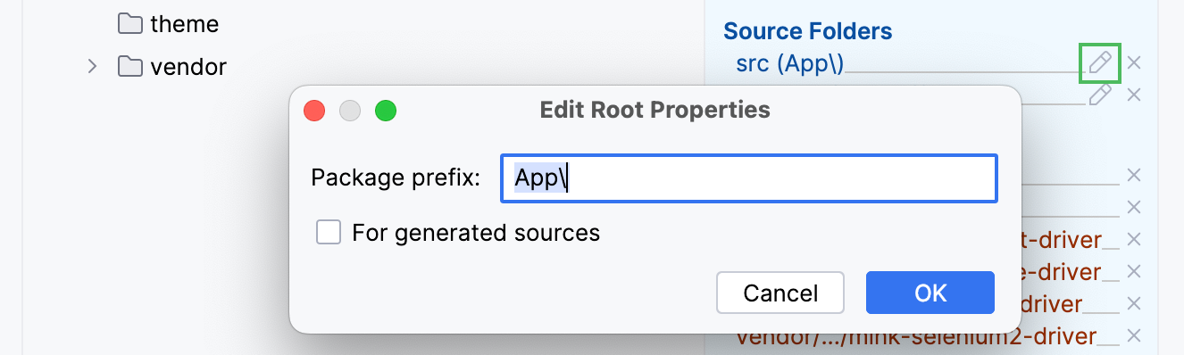The height and width of the screenshot is (355, 1184).
Task: Expand the vendor folder chevron
Action: 92,66
